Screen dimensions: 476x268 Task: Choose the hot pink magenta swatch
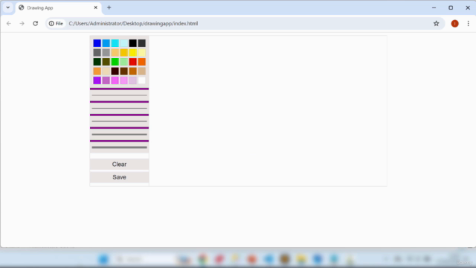click(x=115, y=80)
